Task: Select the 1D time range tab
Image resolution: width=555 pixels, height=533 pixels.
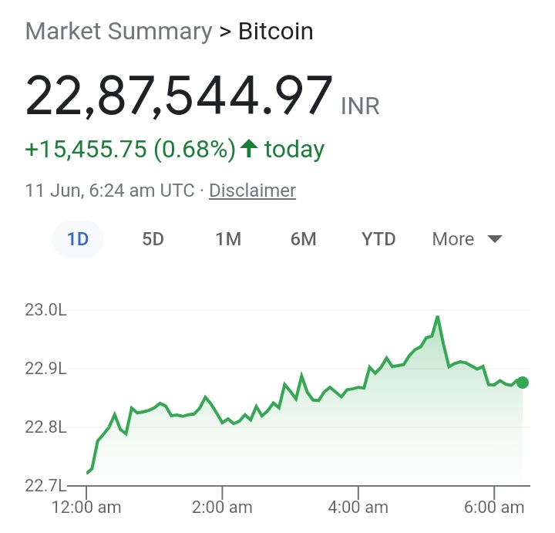Action: point(78,239)
